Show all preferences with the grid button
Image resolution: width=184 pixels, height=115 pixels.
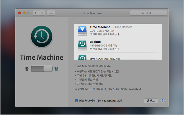point(51,13)
